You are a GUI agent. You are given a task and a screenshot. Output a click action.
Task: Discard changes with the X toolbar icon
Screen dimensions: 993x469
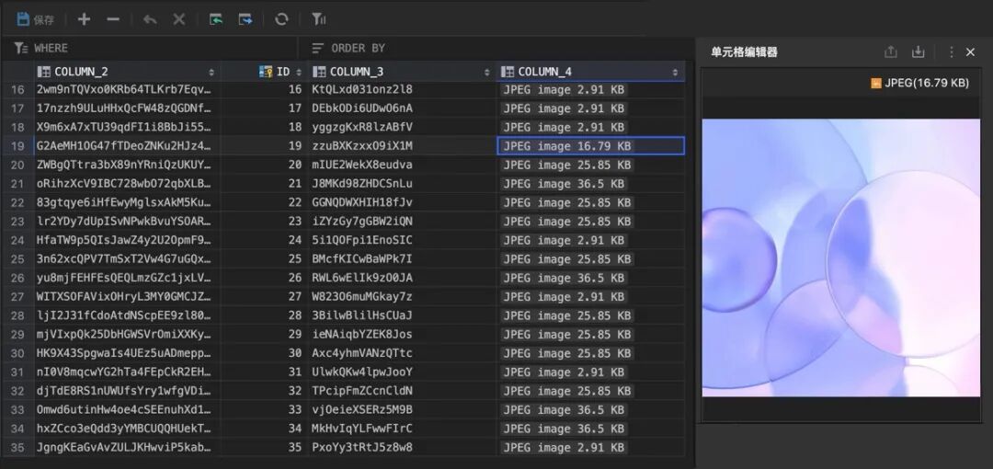tap(179, 19)
